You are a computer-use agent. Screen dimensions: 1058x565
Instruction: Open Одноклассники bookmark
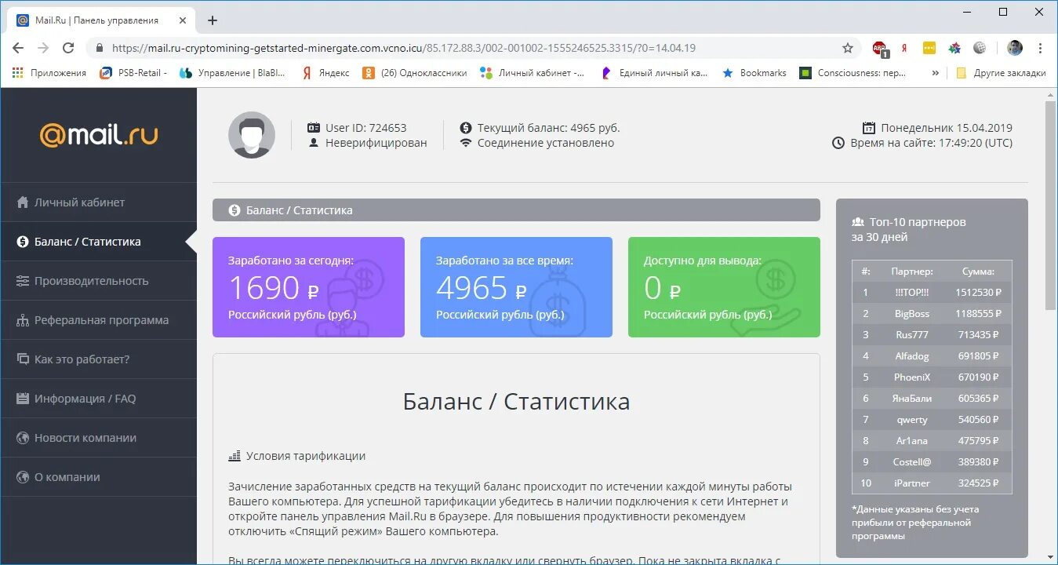tap(414, 72)
